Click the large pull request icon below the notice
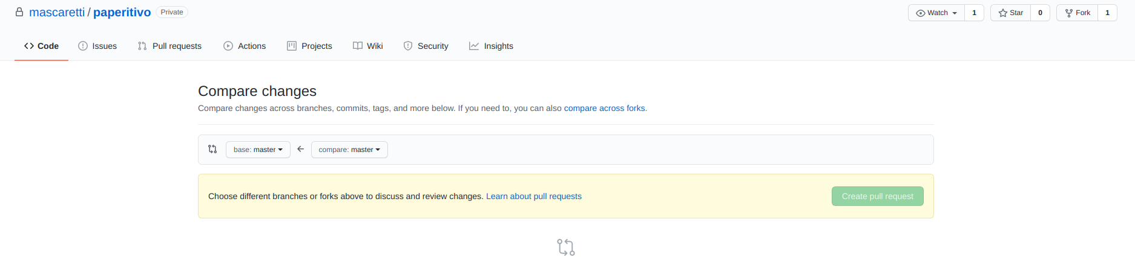The image size is (1135, 257). point(566,247)
